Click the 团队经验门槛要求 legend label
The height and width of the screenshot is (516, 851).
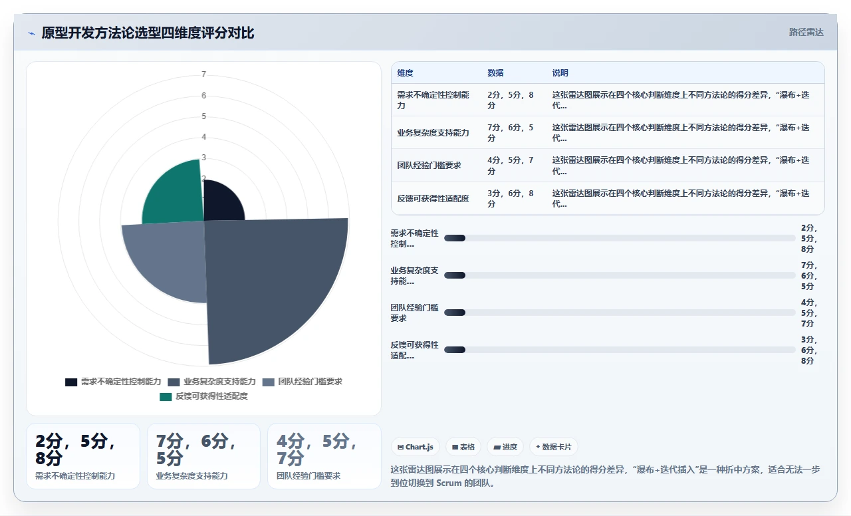coord(310,382)
